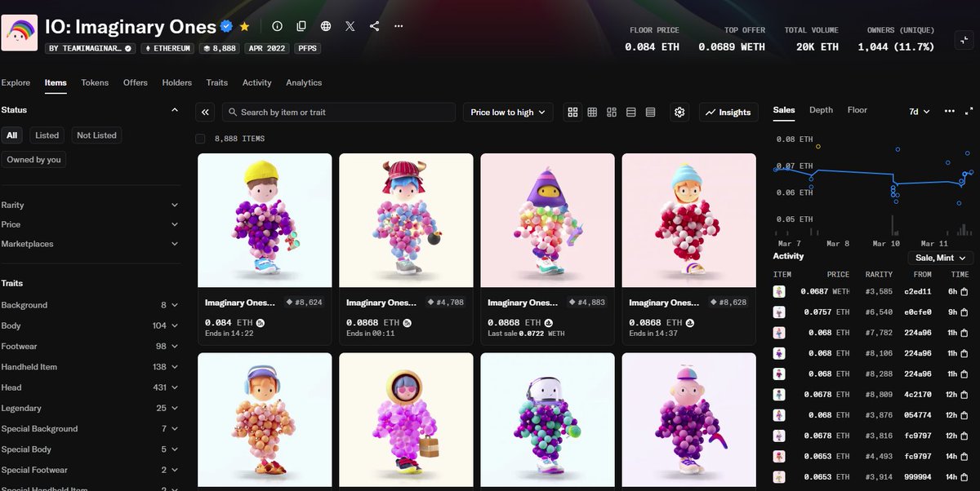Click the Imaginary Ones rainbow collection logo

pyautogui.click(x=20, y=33)
